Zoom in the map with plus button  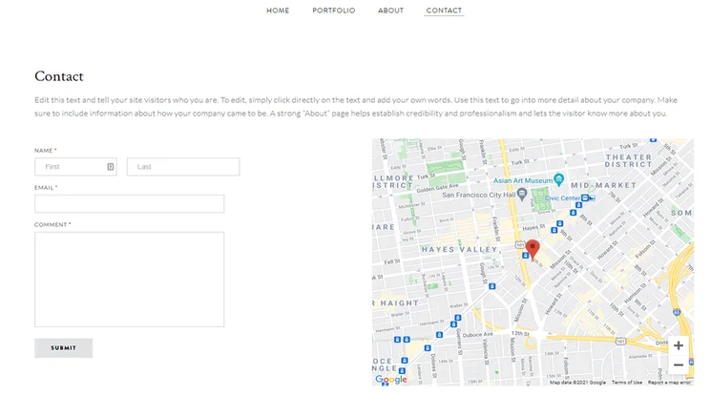679,345
